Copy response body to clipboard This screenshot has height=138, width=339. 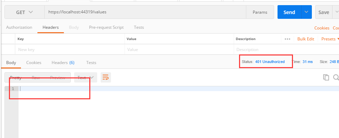326,77
